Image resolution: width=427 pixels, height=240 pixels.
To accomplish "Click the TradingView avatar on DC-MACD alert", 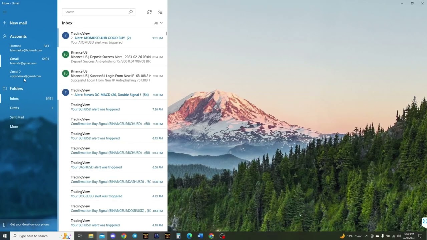I will tap(65, 92).
